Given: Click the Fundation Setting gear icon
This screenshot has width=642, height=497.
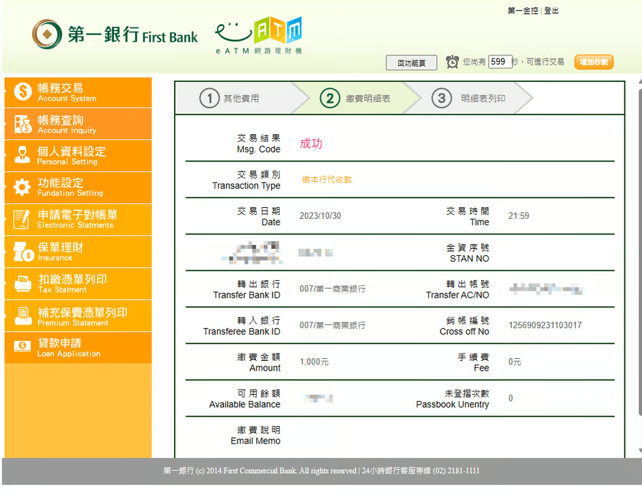Looking at the screenshot, I should pos(22,187).
